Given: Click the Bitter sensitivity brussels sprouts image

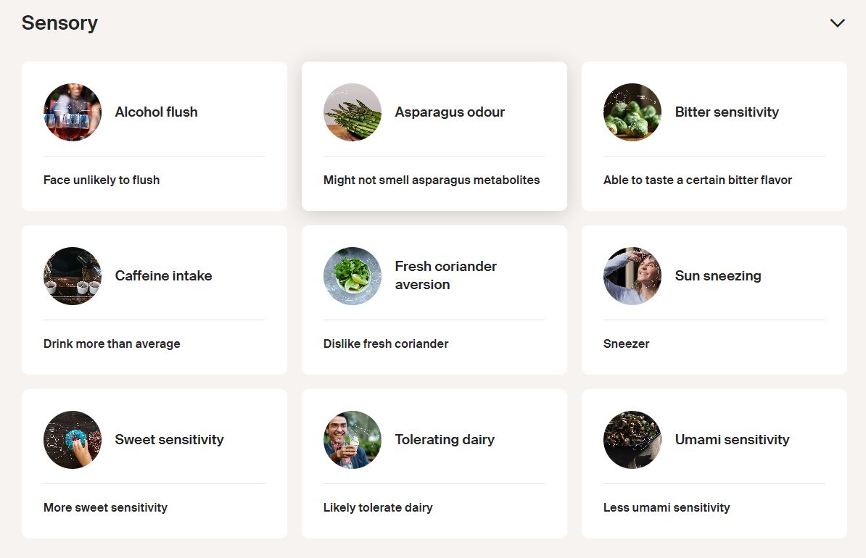Looking at the screenshot, I should pyautogui.click(x=632, y=112).
